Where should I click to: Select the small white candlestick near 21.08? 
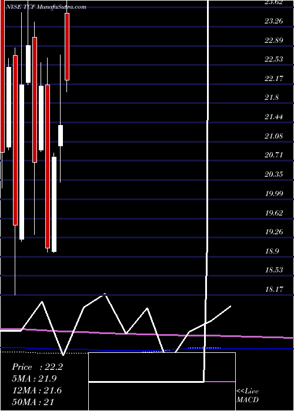point(61,136)
